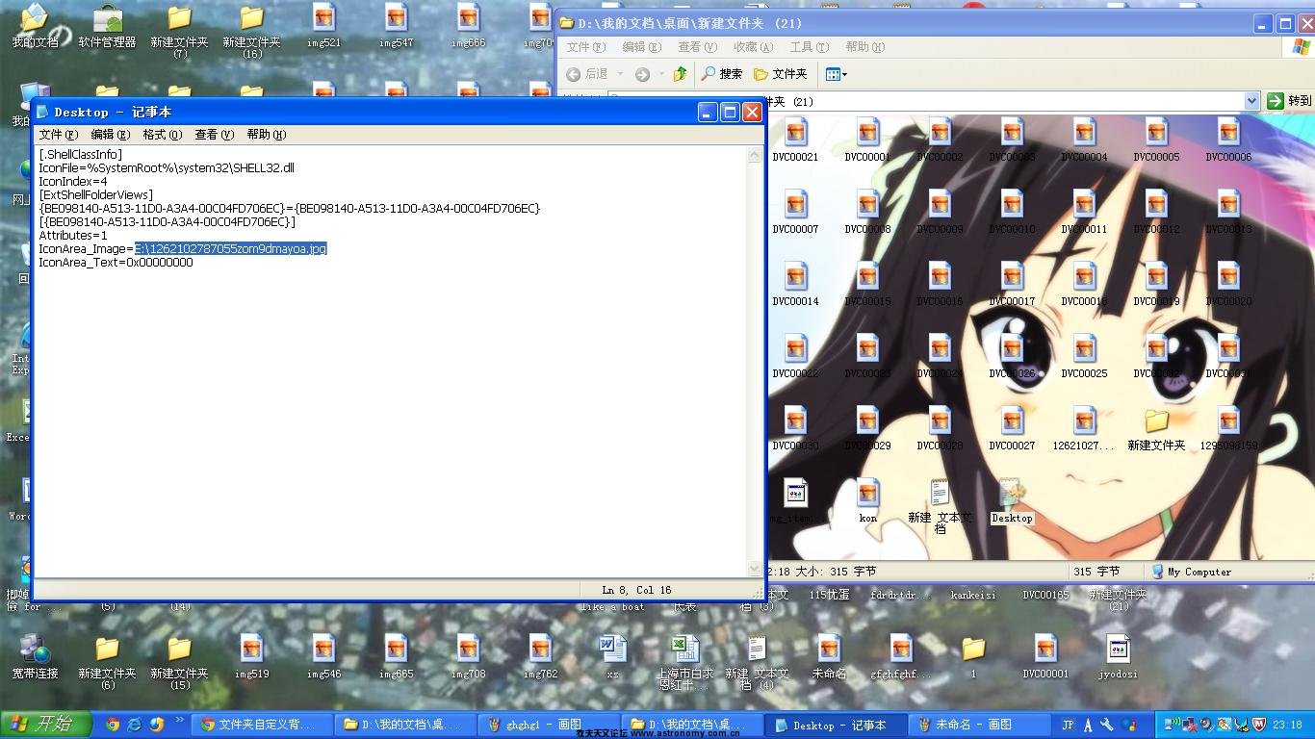Open the Views dropdown in Explorer toolbar
Image resolution: width=1315 pixels, height=739 pixels.
[836, 74]
